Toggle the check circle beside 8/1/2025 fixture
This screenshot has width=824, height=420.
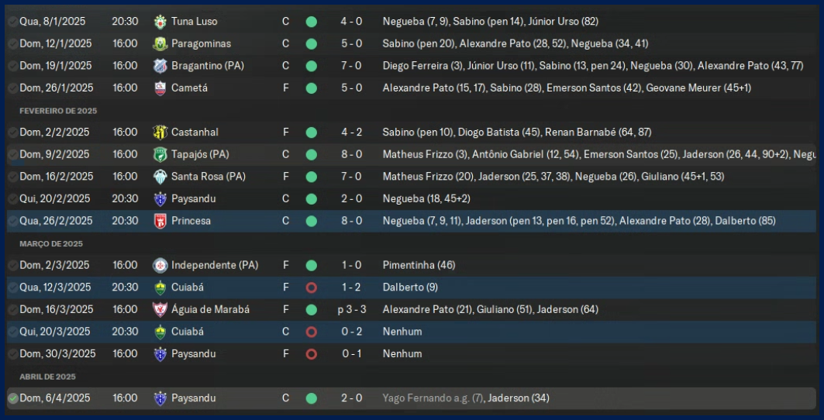click(12, 22)
